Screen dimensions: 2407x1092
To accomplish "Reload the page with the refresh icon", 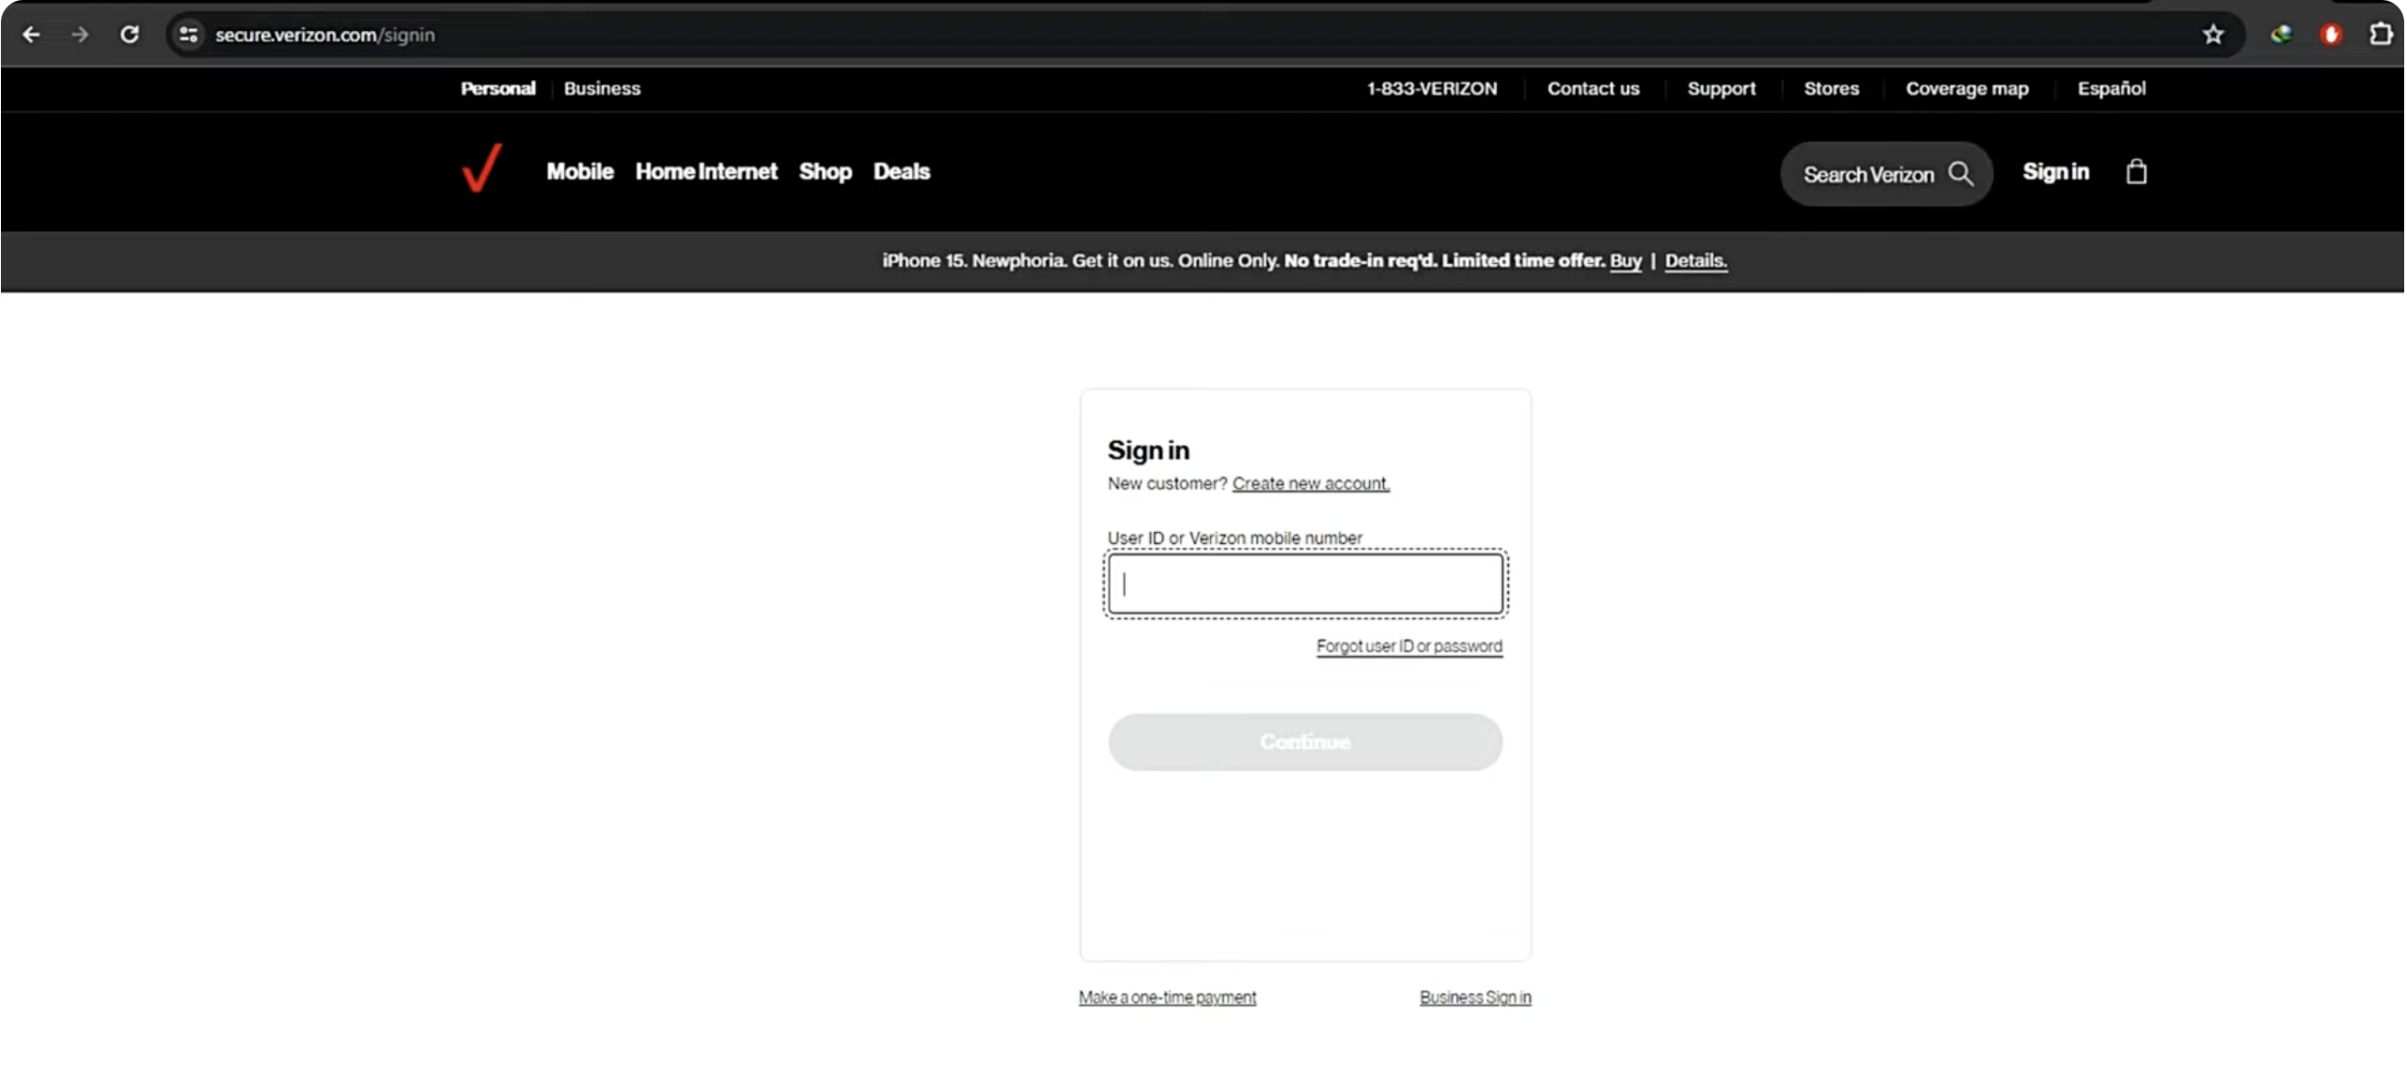I will coord(130,35).
